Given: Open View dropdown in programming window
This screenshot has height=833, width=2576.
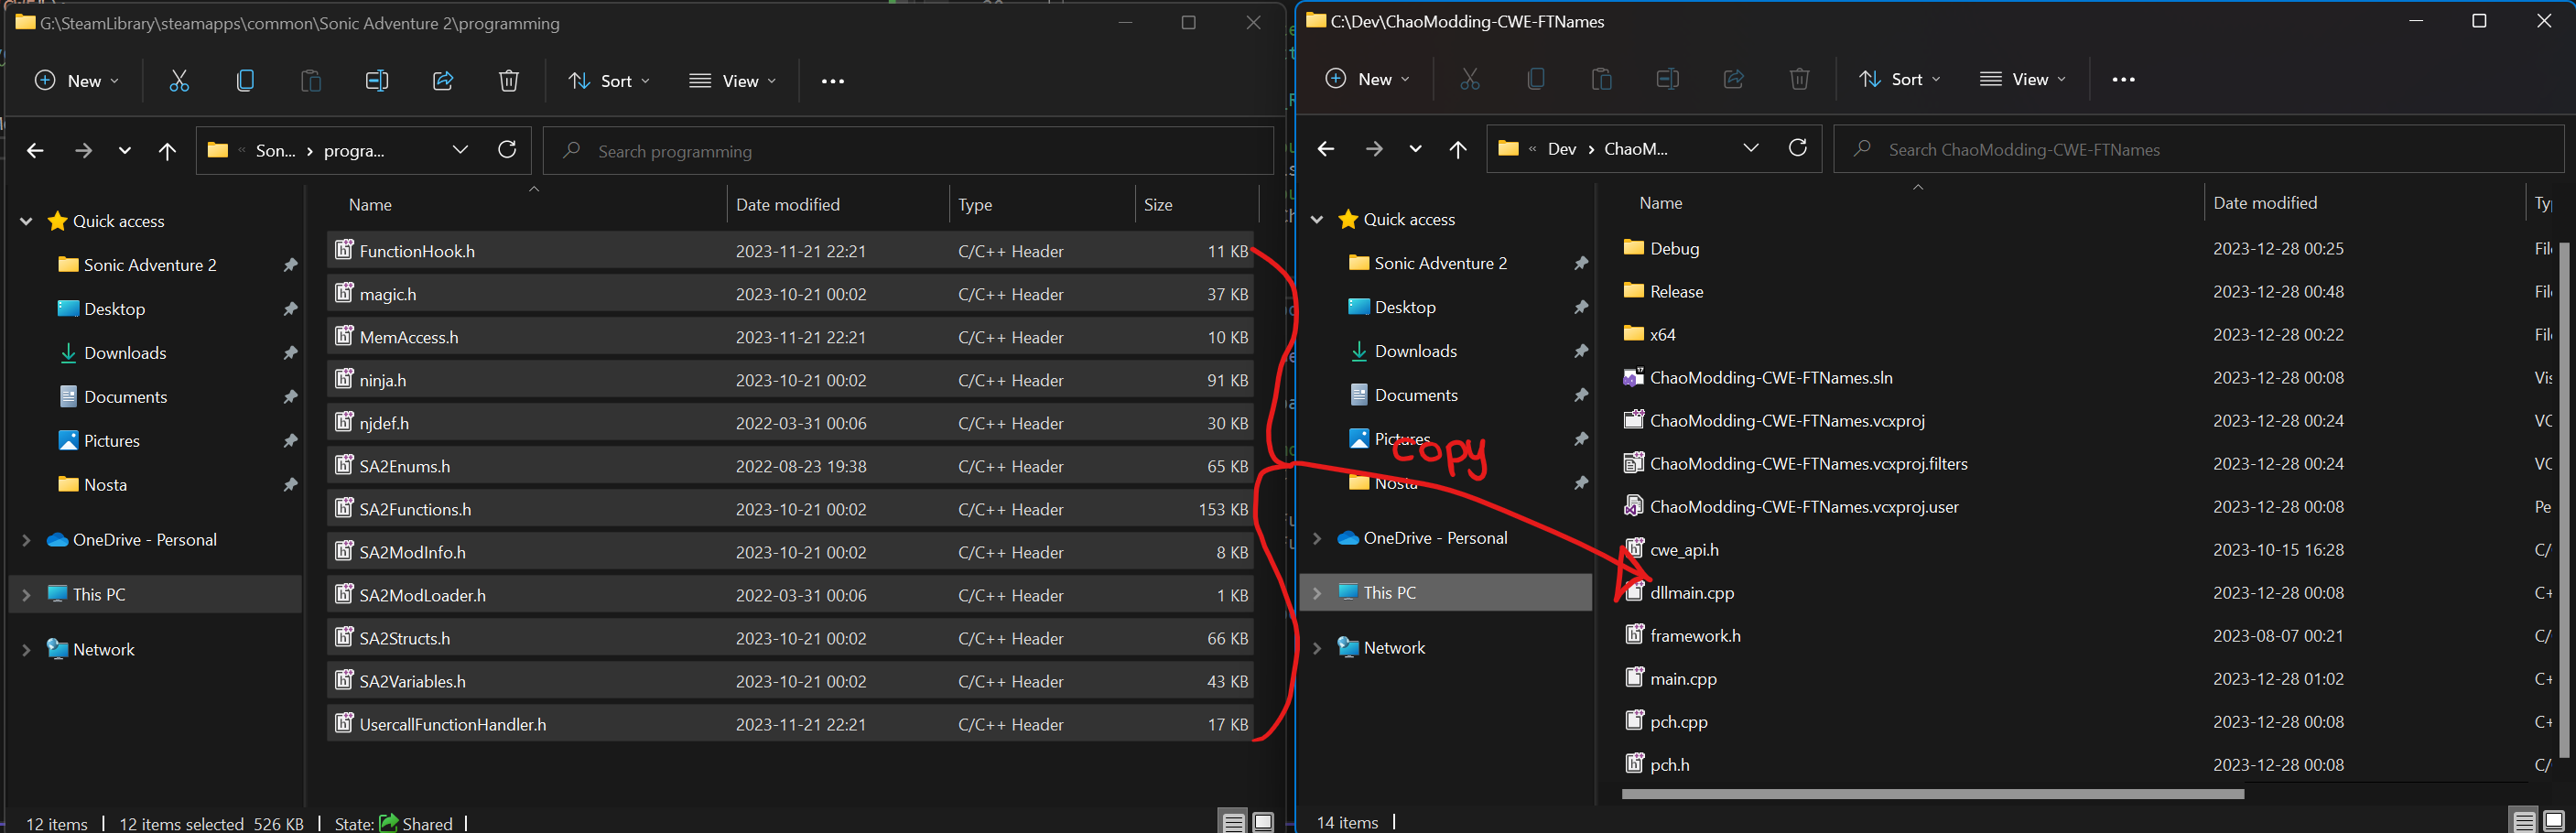Looking at the screenshot, I should (733, 81).
